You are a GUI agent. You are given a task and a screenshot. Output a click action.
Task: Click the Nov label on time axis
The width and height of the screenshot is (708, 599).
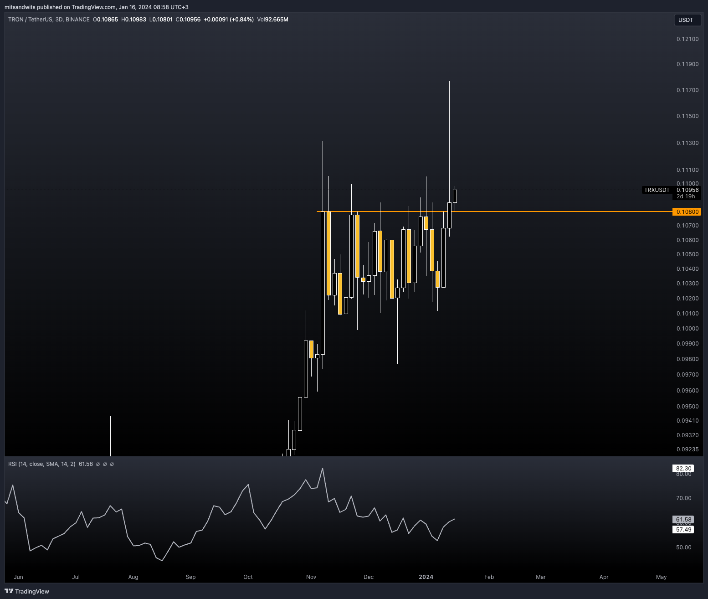[311, 577]
